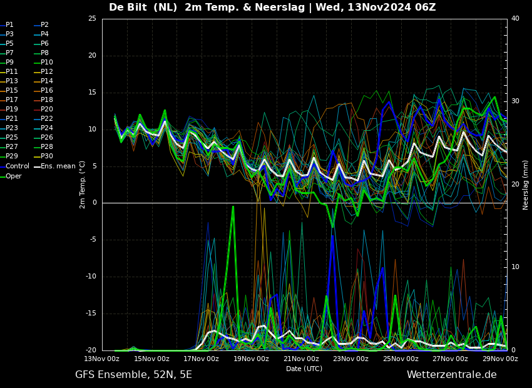The width and height of the screenshot is (532, 388).
Task: Select the P17 legend entry
Action: pyautogui.click(x=12, y=100)
